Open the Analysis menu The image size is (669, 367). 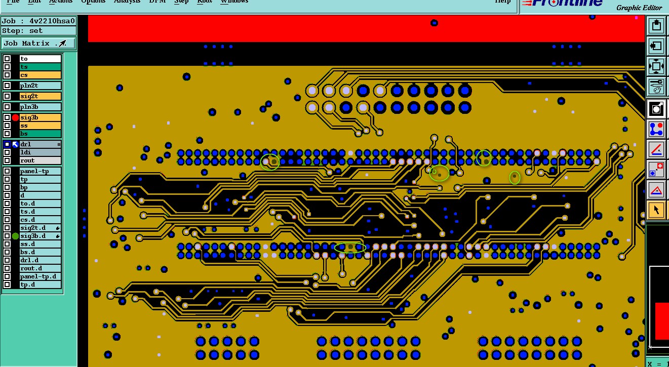pos(127,2)
